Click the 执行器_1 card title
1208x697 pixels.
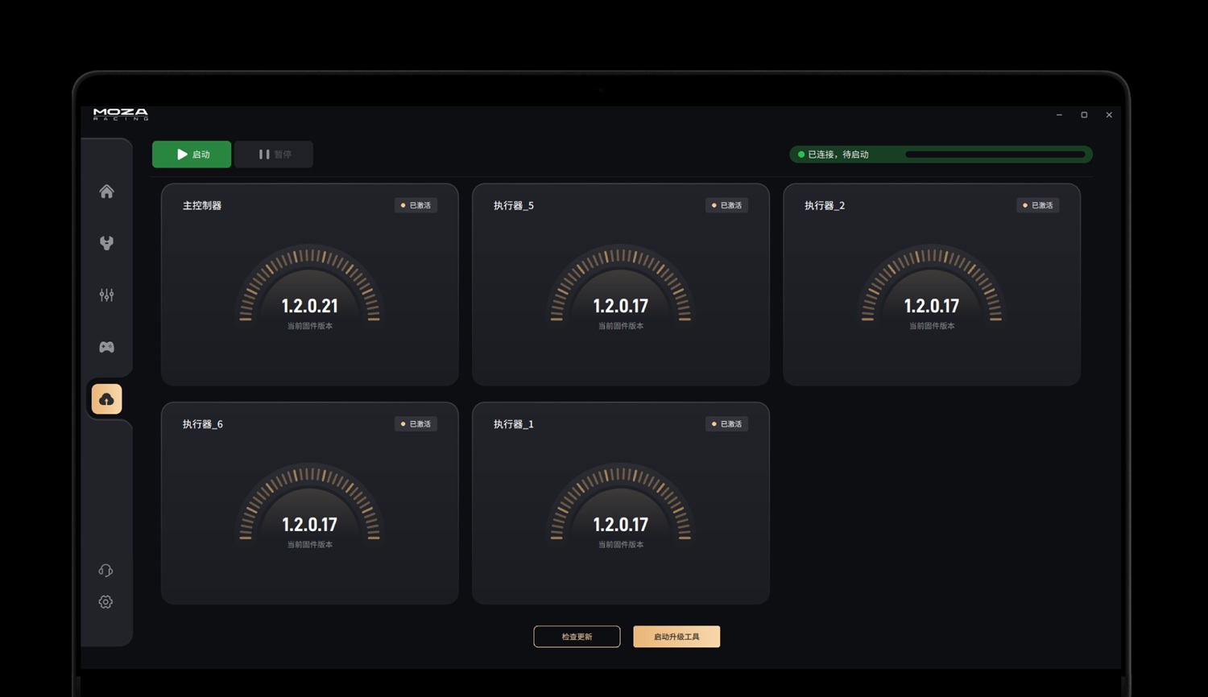(514, 424)
